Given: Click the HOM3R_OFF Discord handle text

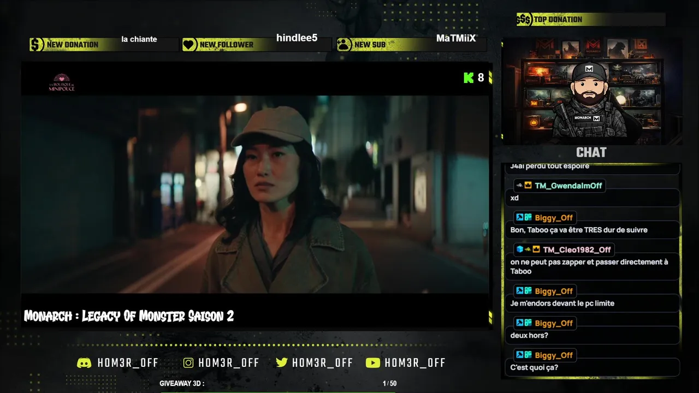Looking at the screenshot, I should point(128,363).
